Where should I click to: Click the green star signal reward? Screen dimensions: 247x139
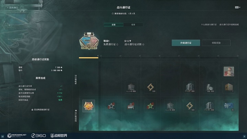point(151,106)
